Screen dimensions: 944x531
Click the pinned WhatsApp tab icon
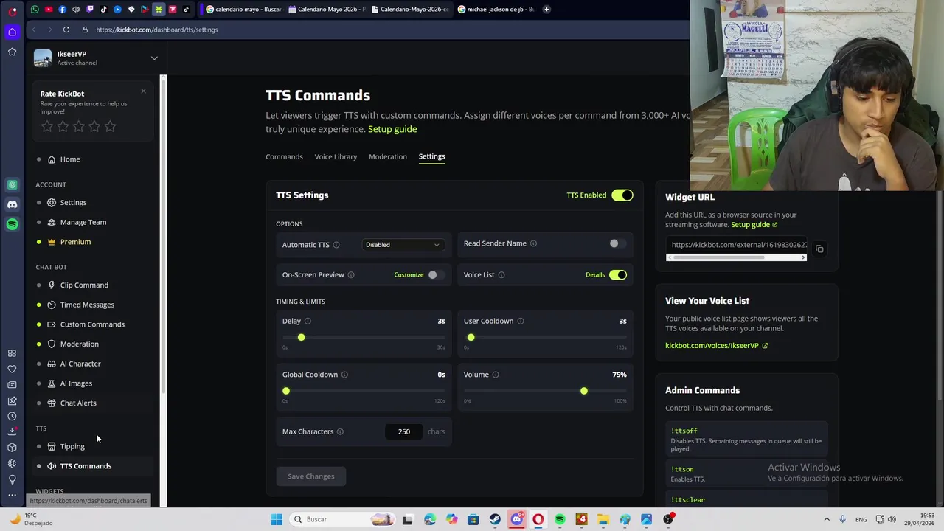tap(35, 9)
